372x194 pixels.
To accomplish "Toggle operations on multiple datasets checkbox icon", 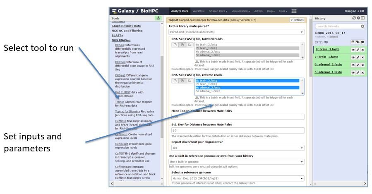I will tap(353, 42).
